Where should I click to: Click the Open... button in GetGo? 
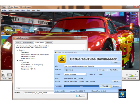[116, 81]
